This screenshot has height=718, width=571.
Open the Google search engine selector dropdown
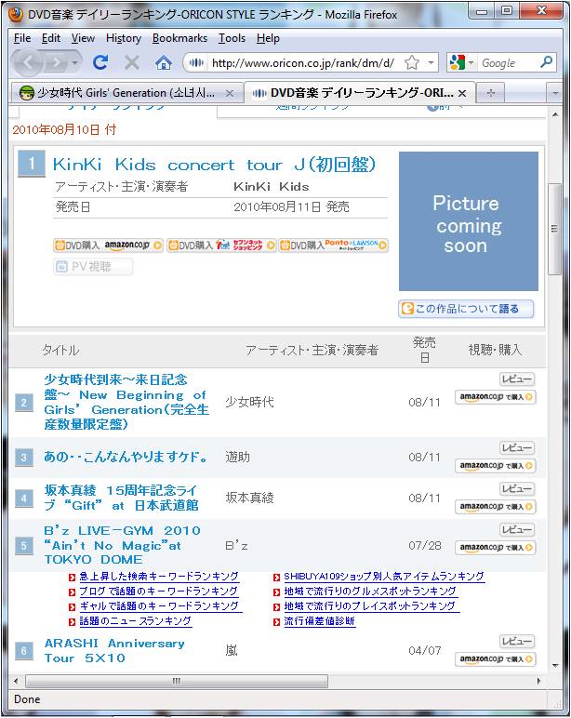tap(471, 62)
